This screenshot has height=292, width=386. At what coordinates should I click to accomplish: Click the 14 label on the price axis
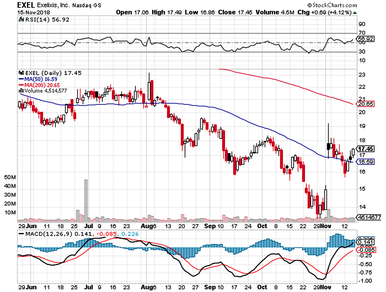pos(362,207)
